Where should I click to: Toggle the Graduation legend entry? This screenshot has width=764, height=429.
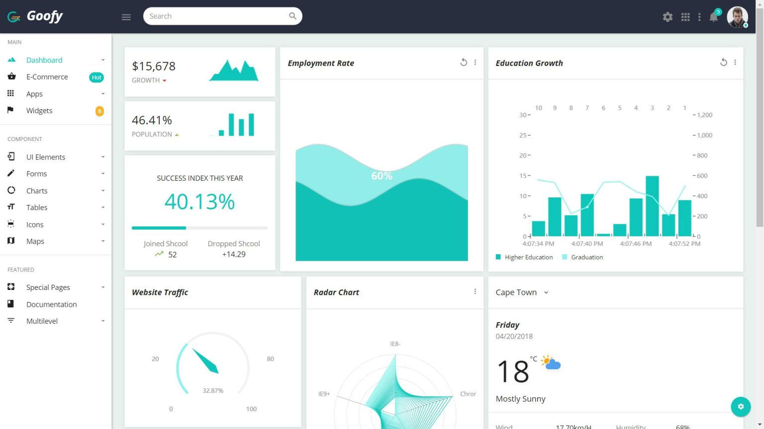click(582, 257)
